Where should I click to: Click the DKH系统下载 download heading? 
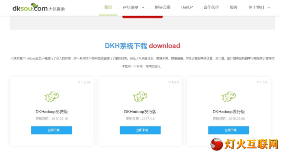click(x=143, y=46)
